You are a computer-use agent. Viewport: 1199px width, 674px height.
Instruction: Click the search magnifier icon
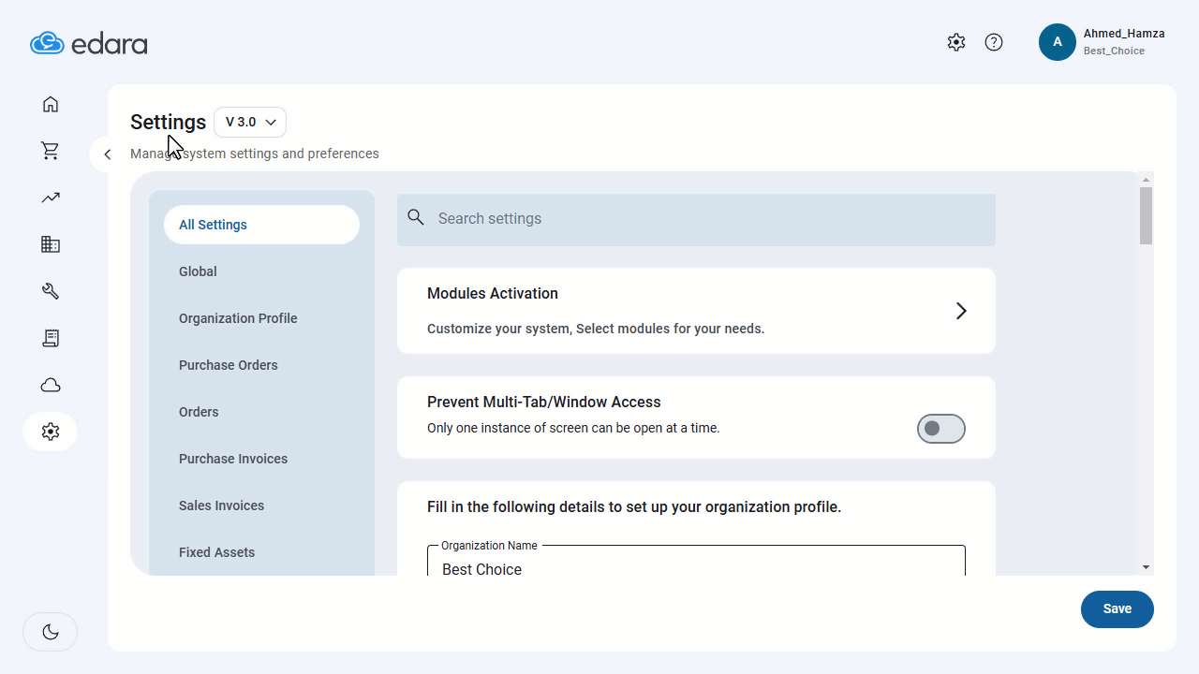tap(416, 217)
